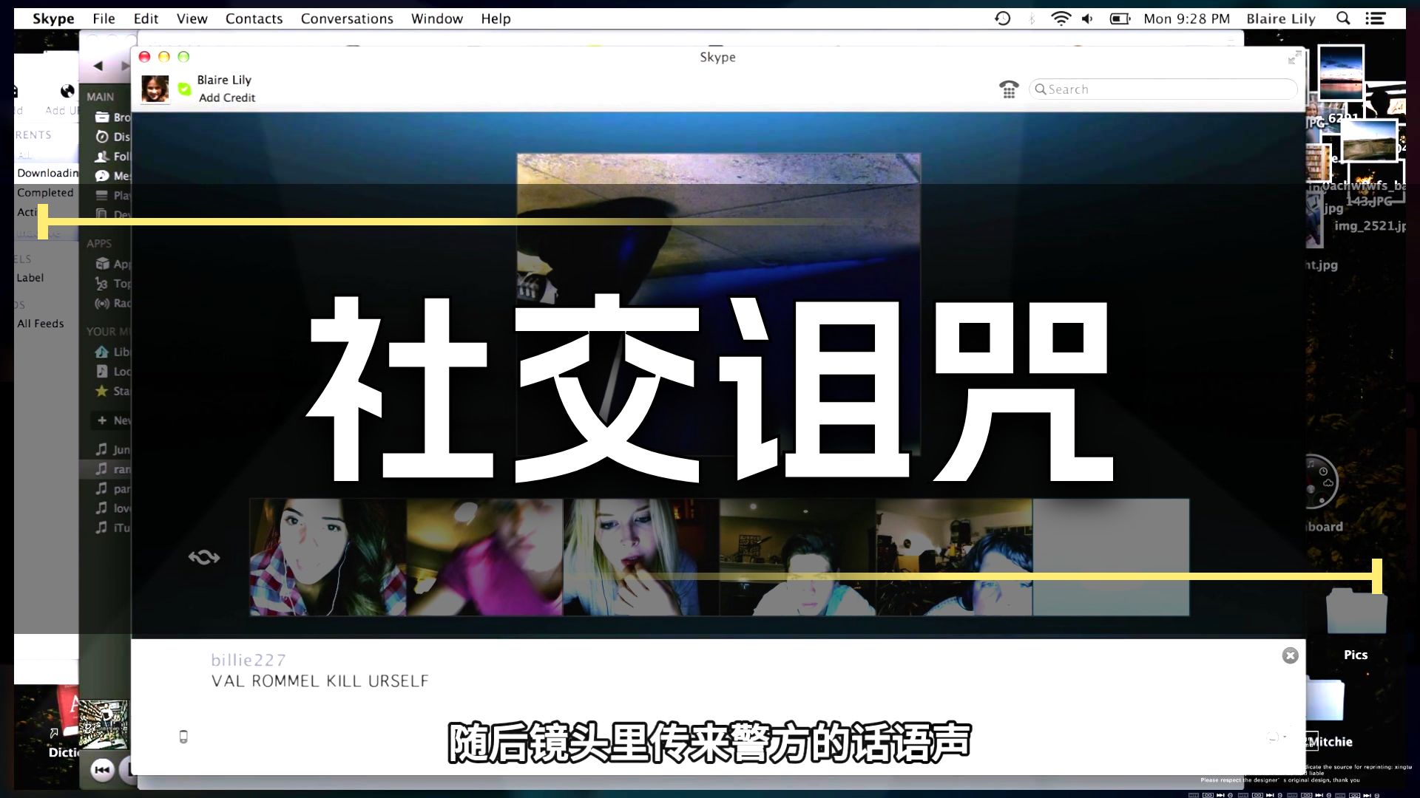Click the back navigation chevron in Spotify
Screen dimensions: 1420x798
tap(98, 66)
